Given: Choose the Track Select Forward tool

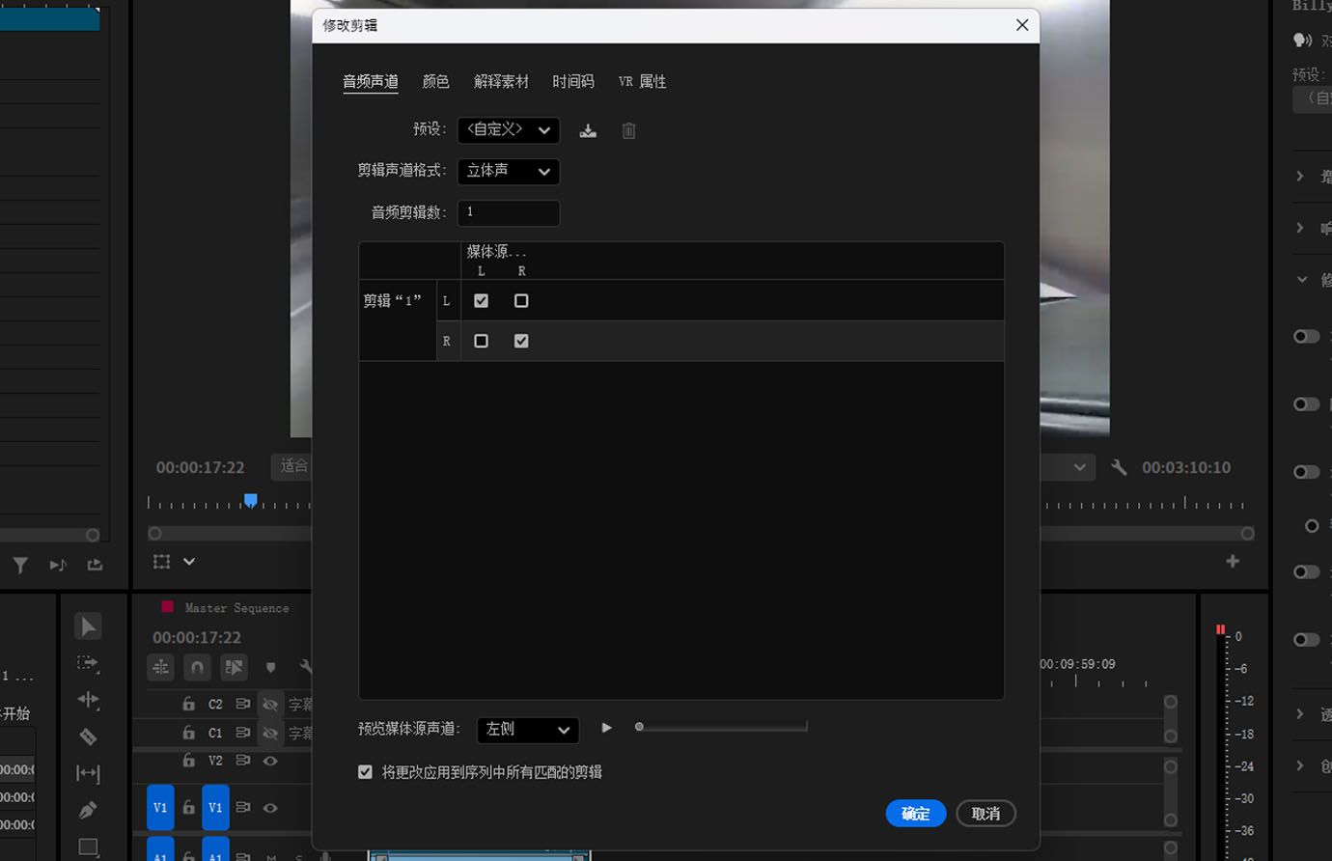Looking at the screenshot, I should [88, 664].
